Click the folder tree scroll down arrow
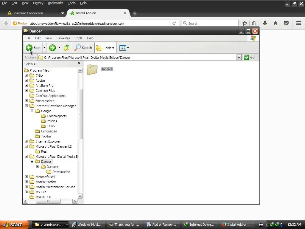This screenshot has width=305, height=229. 80,196
